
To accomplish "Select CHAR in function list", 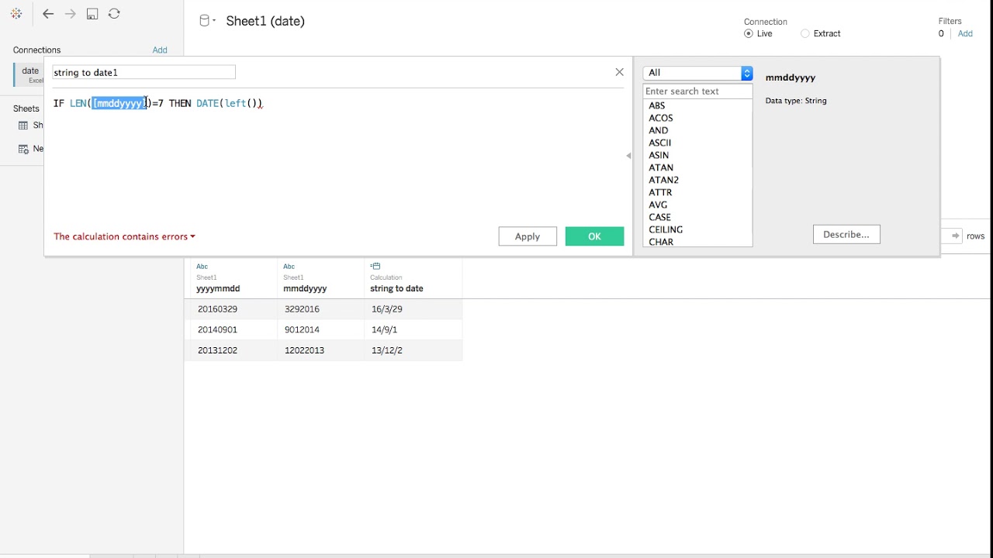I will 661,242.
